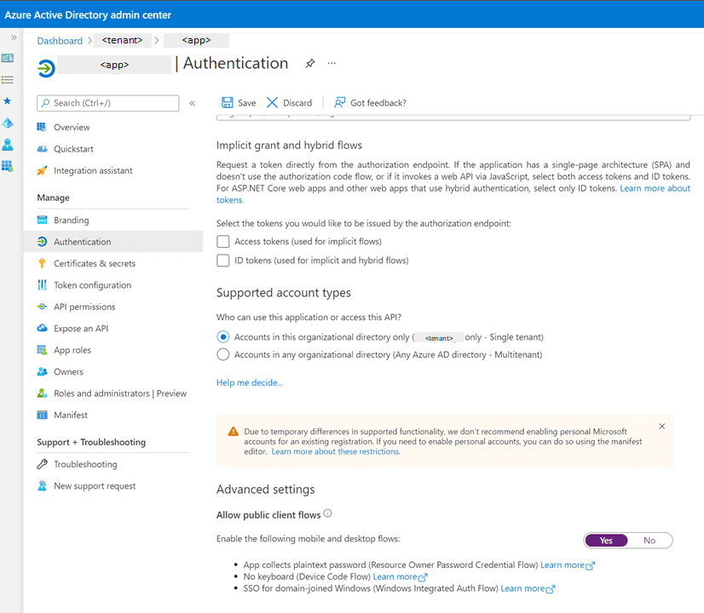Click the Branding icon
This screenshot has height=613, width=704.
(42, 220)
